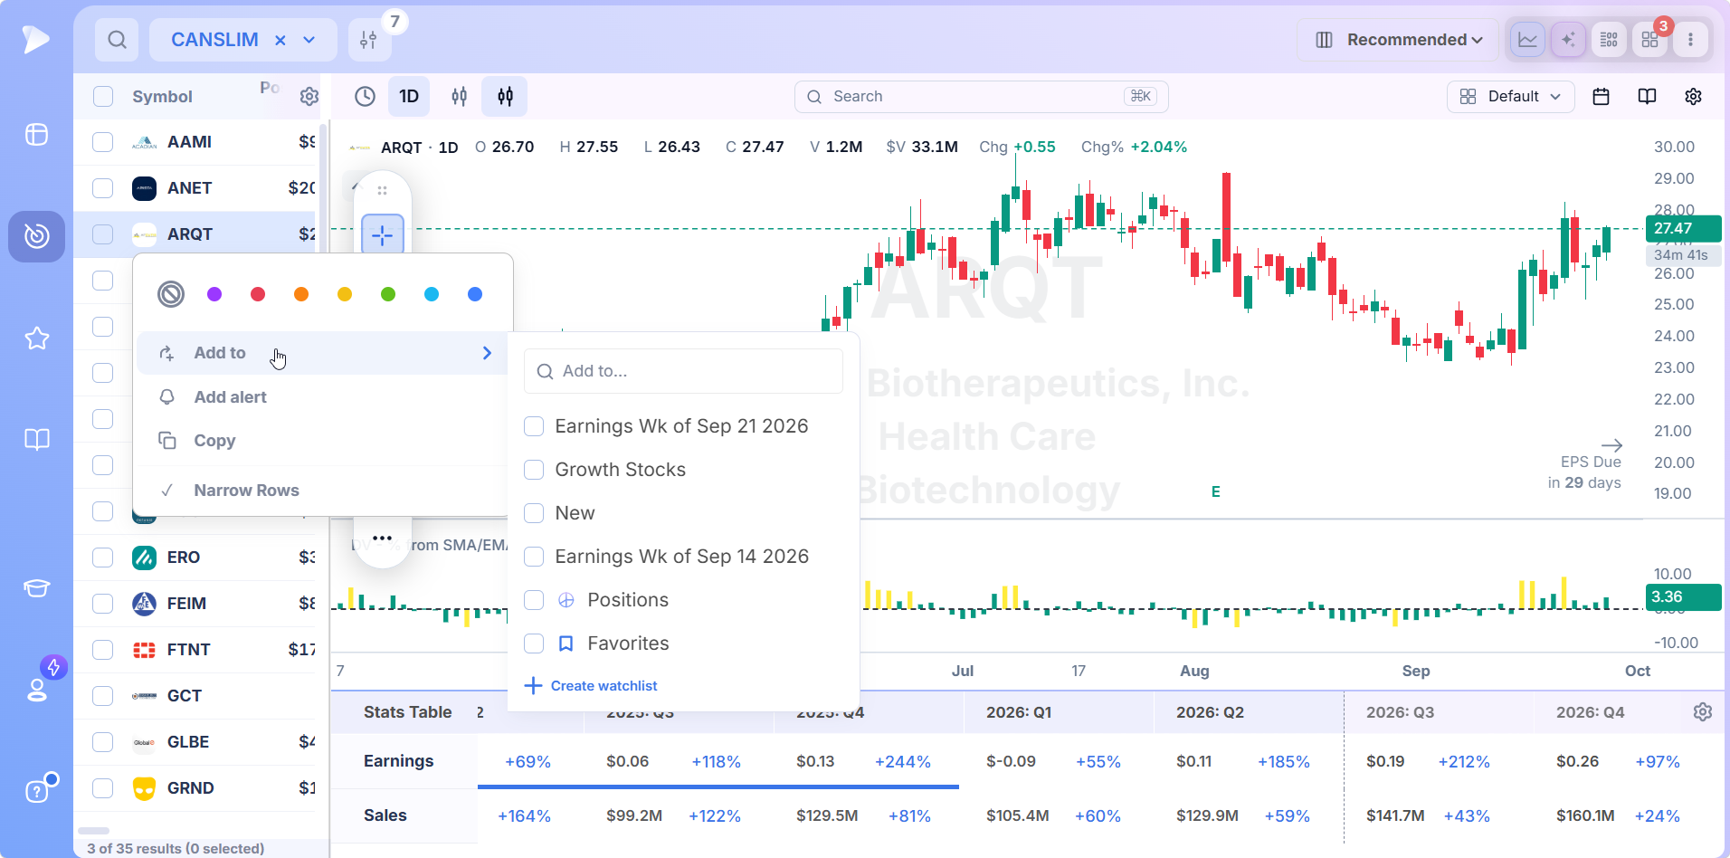
Task: Choose Add alert from context menu
Action: [x=321, y=397]
